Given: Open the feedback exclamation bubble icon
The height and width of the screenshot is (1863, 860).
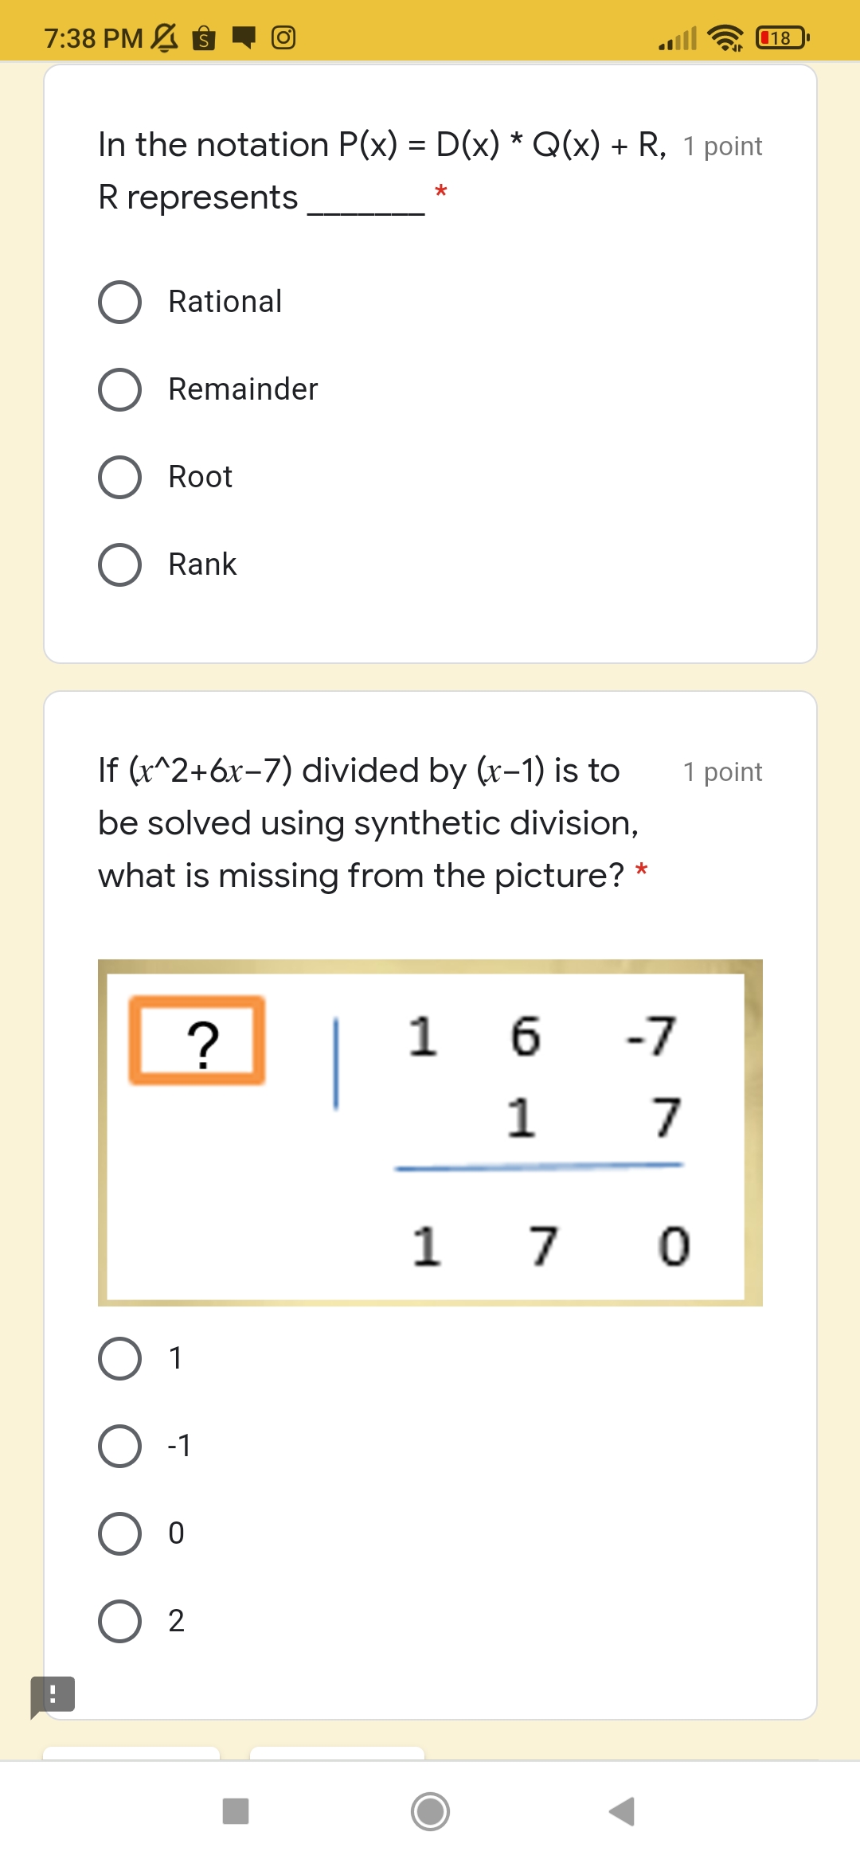Looking at the screenshot, I should point(52,1693).
